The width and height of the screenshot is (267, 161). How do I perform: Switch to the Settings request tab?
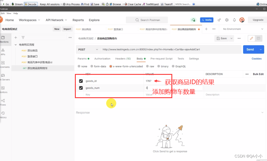point(194,59)
